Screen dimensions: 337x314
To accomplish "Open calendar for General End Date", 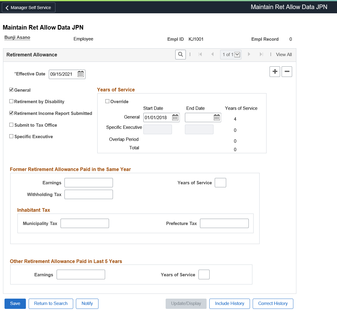I will point(217,117).
